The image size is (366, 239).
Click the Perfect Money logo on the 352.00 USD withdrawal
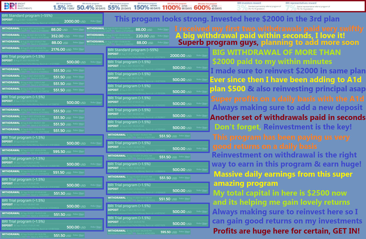click(79, 36)
